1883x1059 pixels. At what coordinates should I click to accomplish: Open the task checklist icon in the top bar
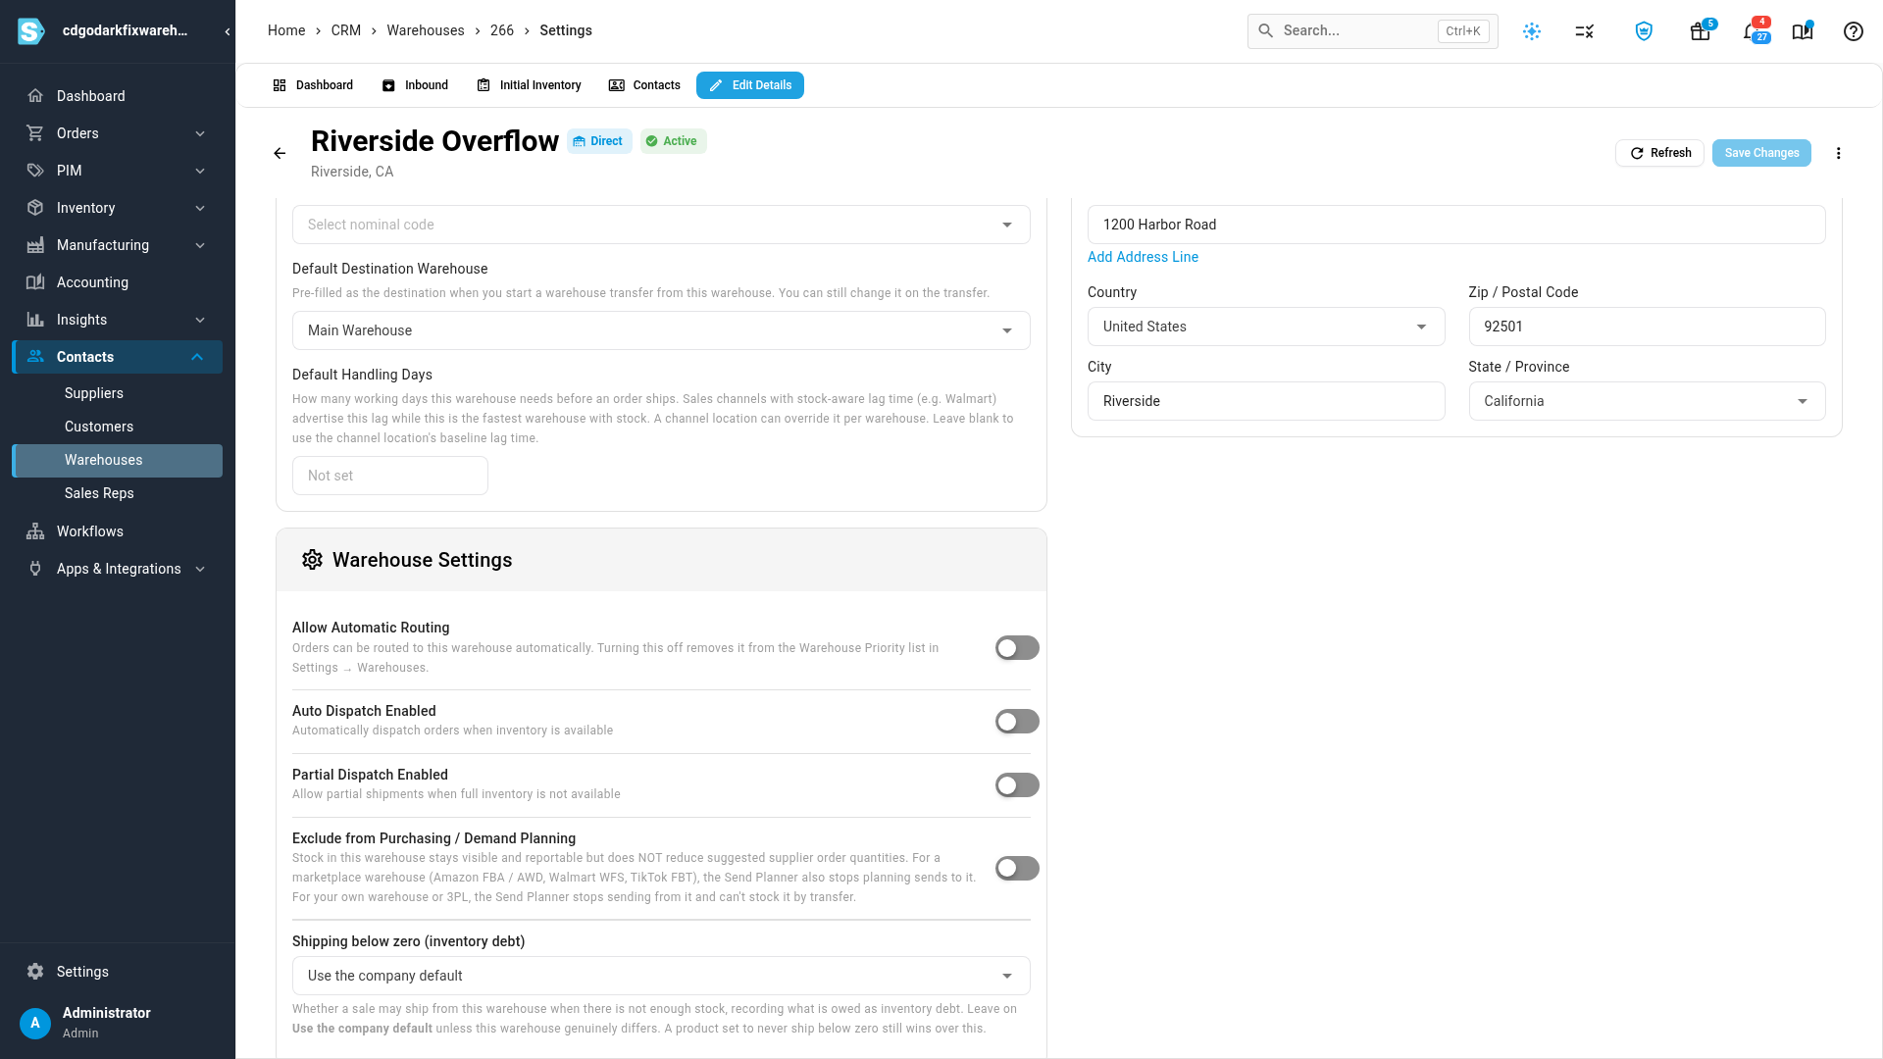tap(1585, 31)
